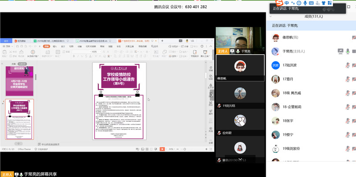Open the Sogou input emoji smiley icon

pos(299,3)
